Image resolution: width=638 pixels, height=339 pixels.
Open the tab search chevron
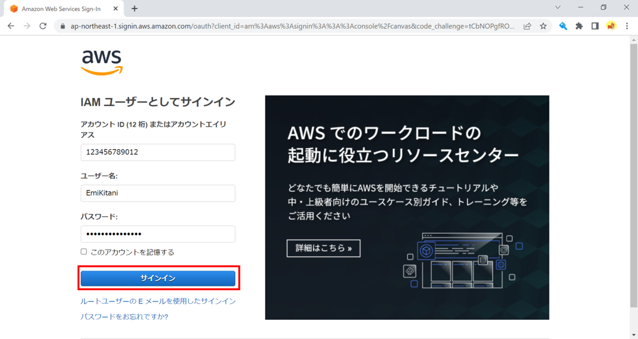[558, 7]
